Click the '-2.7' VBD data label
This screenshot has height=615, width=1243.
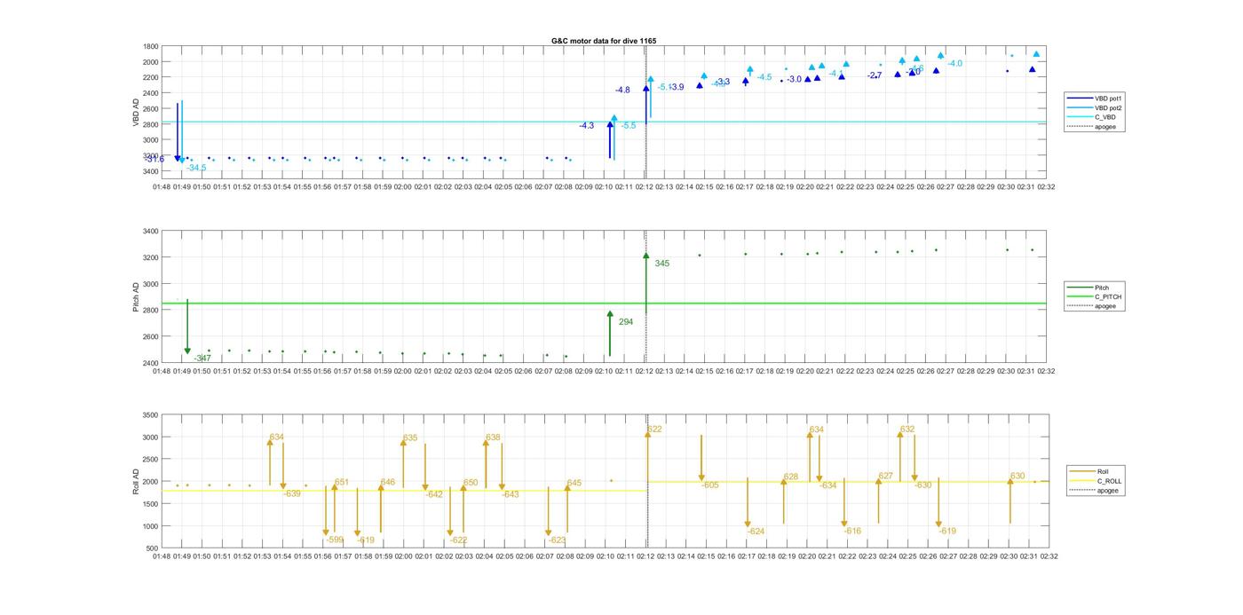(875, 76)
